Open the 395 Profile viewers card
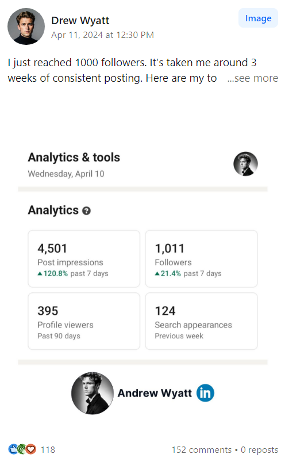Image resolution: width=285 pixels, height=458 pixels. (84, 321)
